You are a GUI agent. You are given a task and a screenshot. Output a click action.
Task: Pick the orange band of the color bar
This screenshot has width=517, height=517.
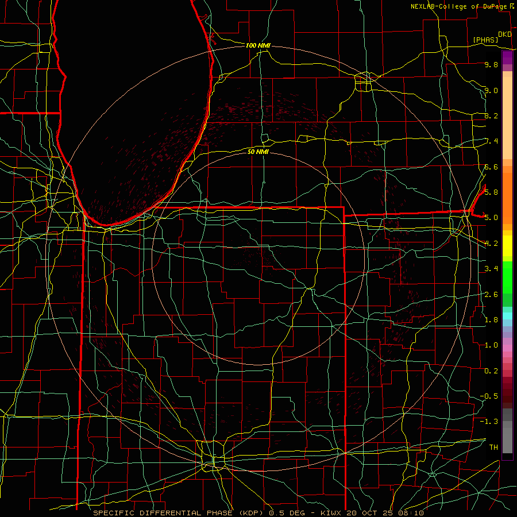(507, 199)
